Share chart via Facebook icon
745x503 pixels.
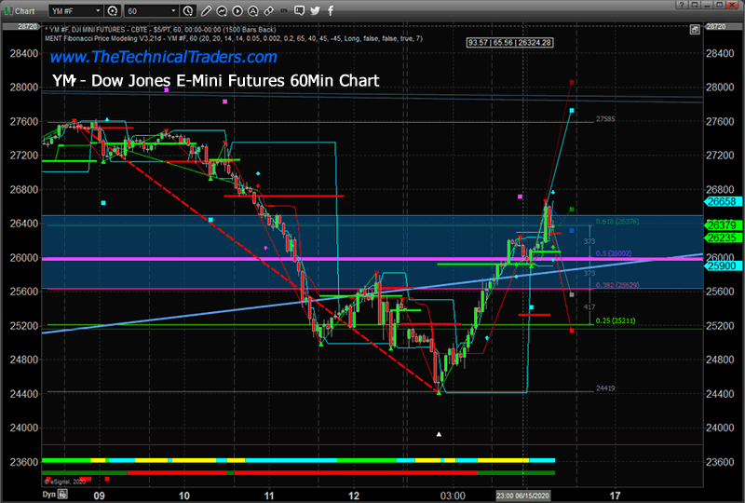click(x=331, y=10)
